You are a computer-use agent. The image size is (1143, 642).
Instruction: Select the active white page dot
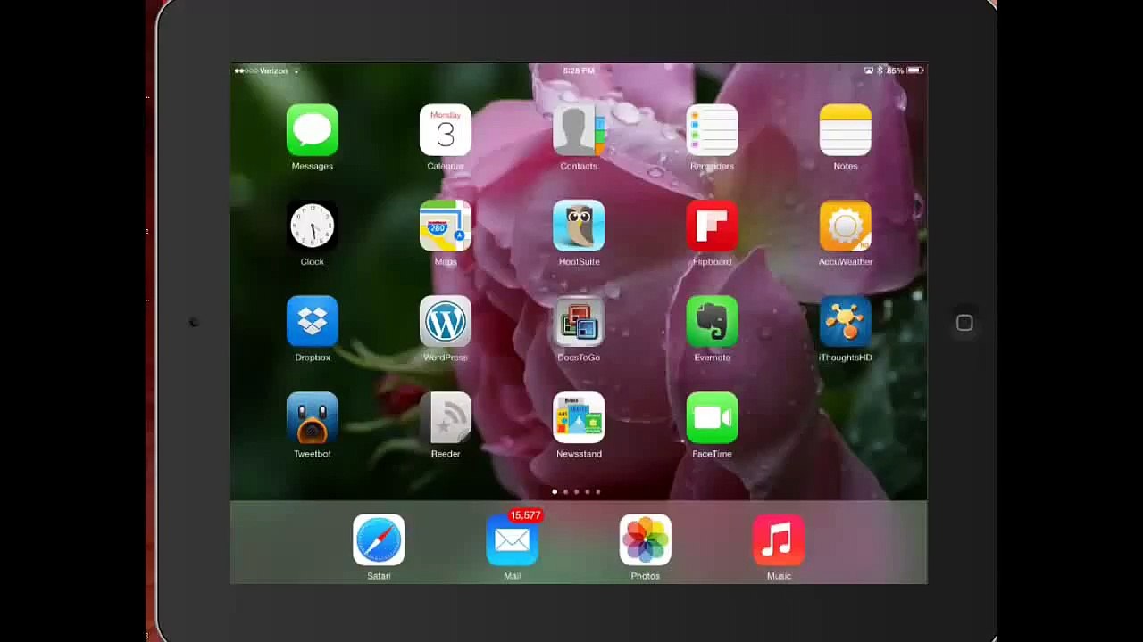555,491
